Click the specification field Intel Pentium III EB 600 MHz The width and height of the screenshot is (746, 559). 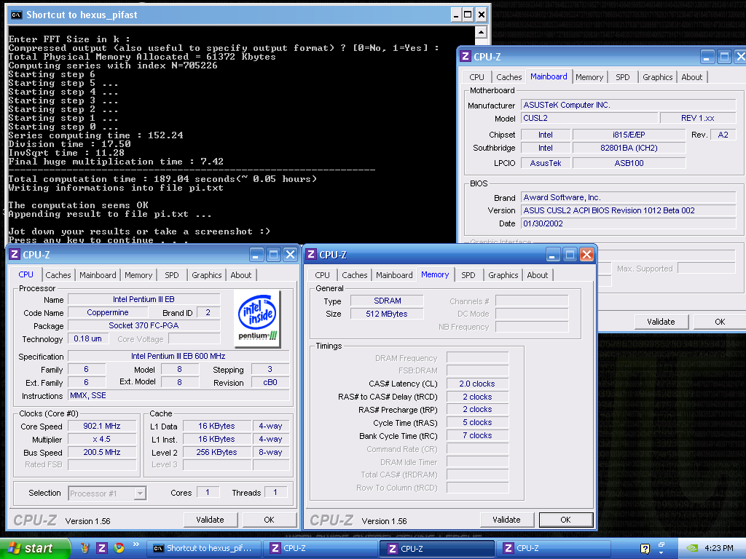(178, 356)
